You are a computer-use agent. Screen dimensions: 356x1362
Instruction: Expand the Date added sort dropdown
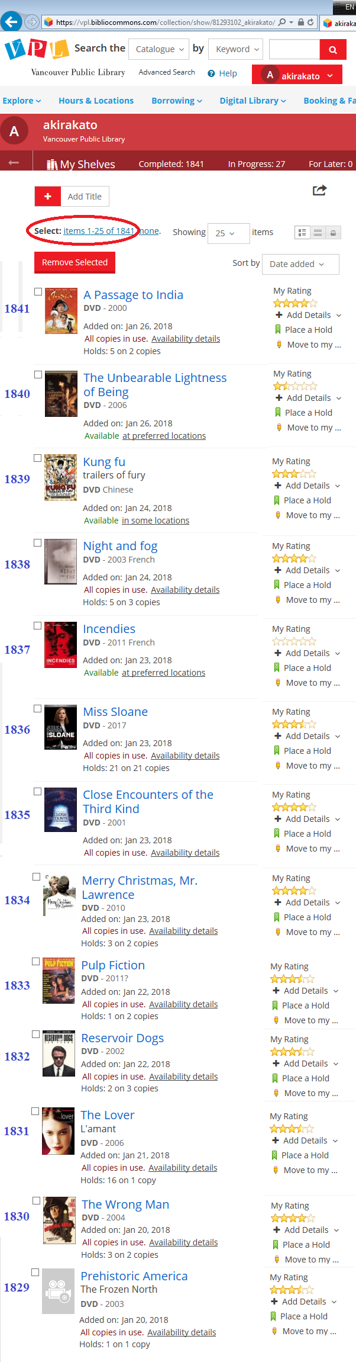[300, 264]
